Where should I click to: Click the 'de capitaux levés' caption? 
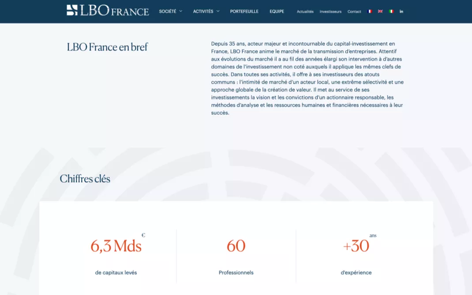116,273
